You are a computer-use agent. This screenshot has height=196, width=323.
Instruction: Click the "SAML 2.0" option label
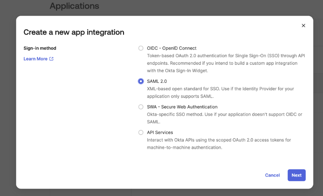click(157, 81)
